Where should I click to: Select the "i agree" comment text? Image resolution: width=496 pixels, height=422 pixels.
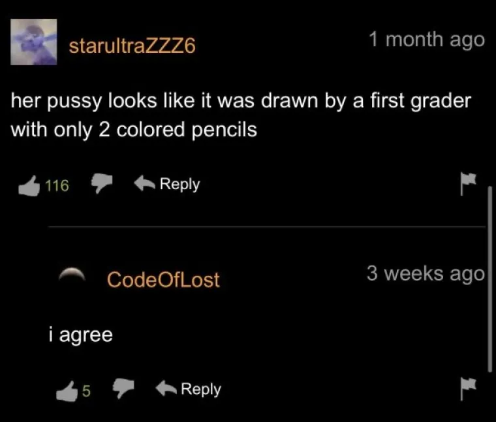81,335
